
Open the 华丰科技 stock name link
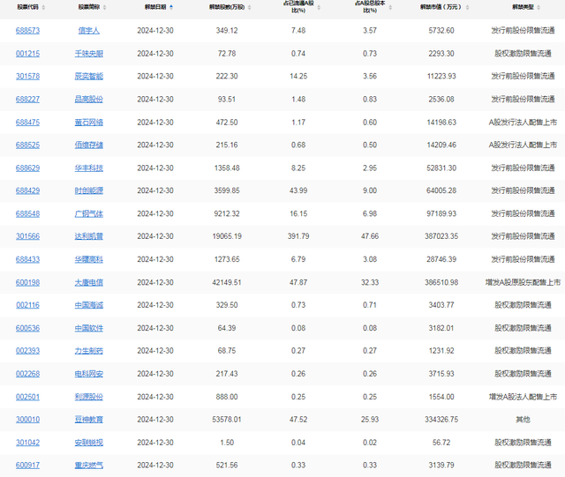pos(89,168)
